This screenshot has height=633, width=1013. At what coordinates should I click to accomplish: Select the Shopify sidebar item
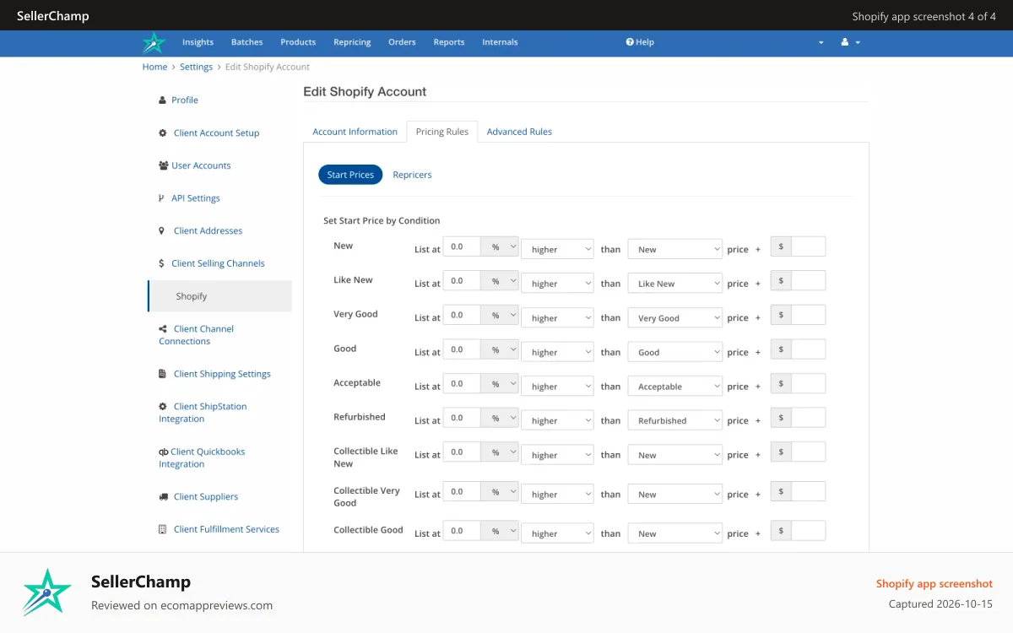coord(219,296)
